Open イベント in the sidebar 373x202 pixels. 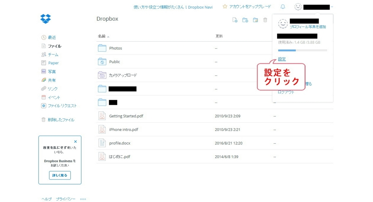click(54, 97)
